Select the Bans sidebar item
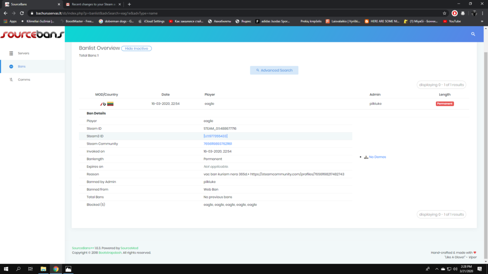Image resolution: width=488 pixels, height=274 pixels. pyautogui.click(x=21, y=66)
